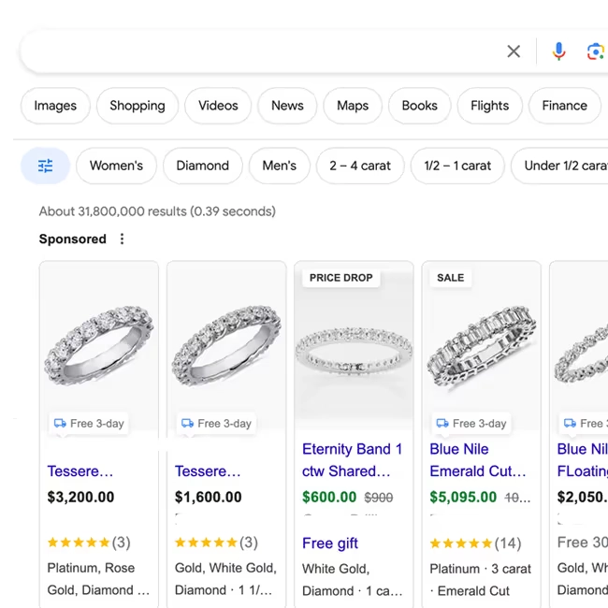
Task: Switch to the Videos tab
Action: point(218,106)
